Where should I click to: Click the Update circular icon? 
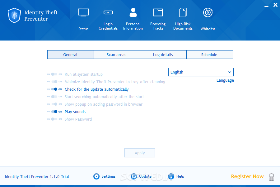point(133,176)
